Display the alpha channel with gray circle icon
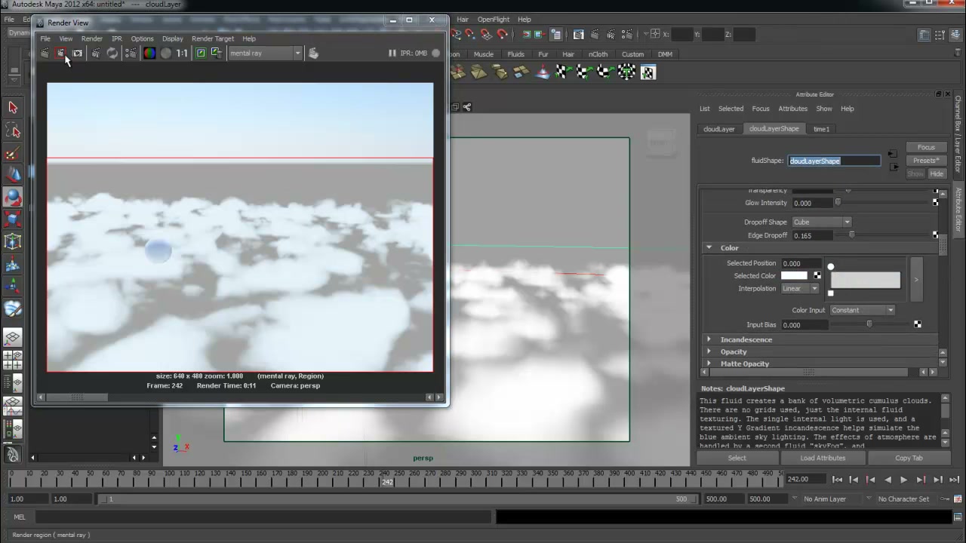Viewport: 966px width, 543px height. (x=166, y=53)
